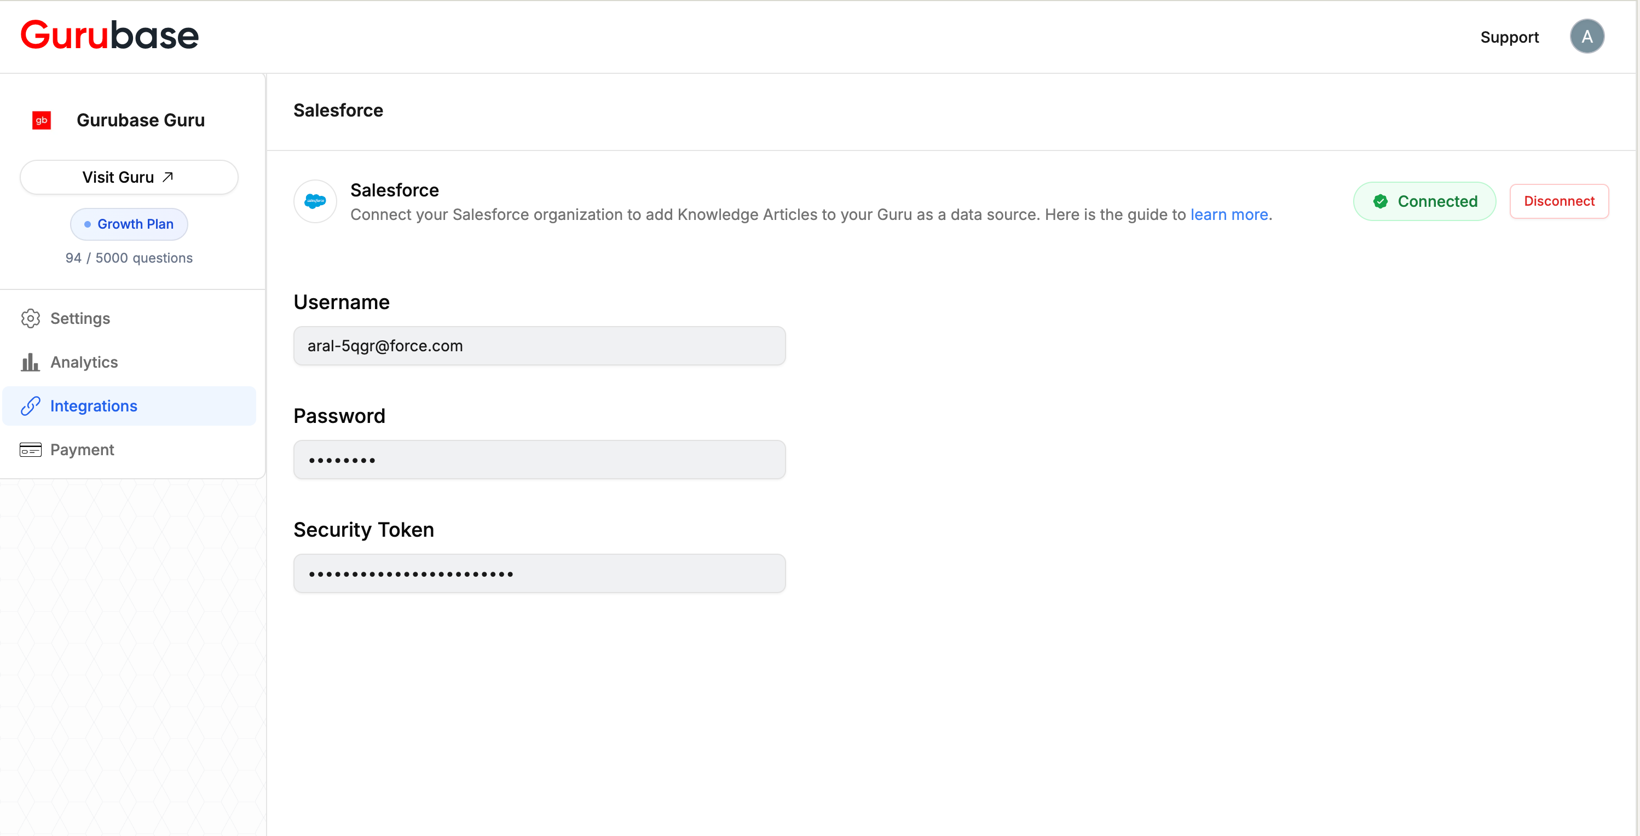1640x836 pixels.
Task: Focus the Password input field
Action: pyautogui.click(x=539, y=460)
